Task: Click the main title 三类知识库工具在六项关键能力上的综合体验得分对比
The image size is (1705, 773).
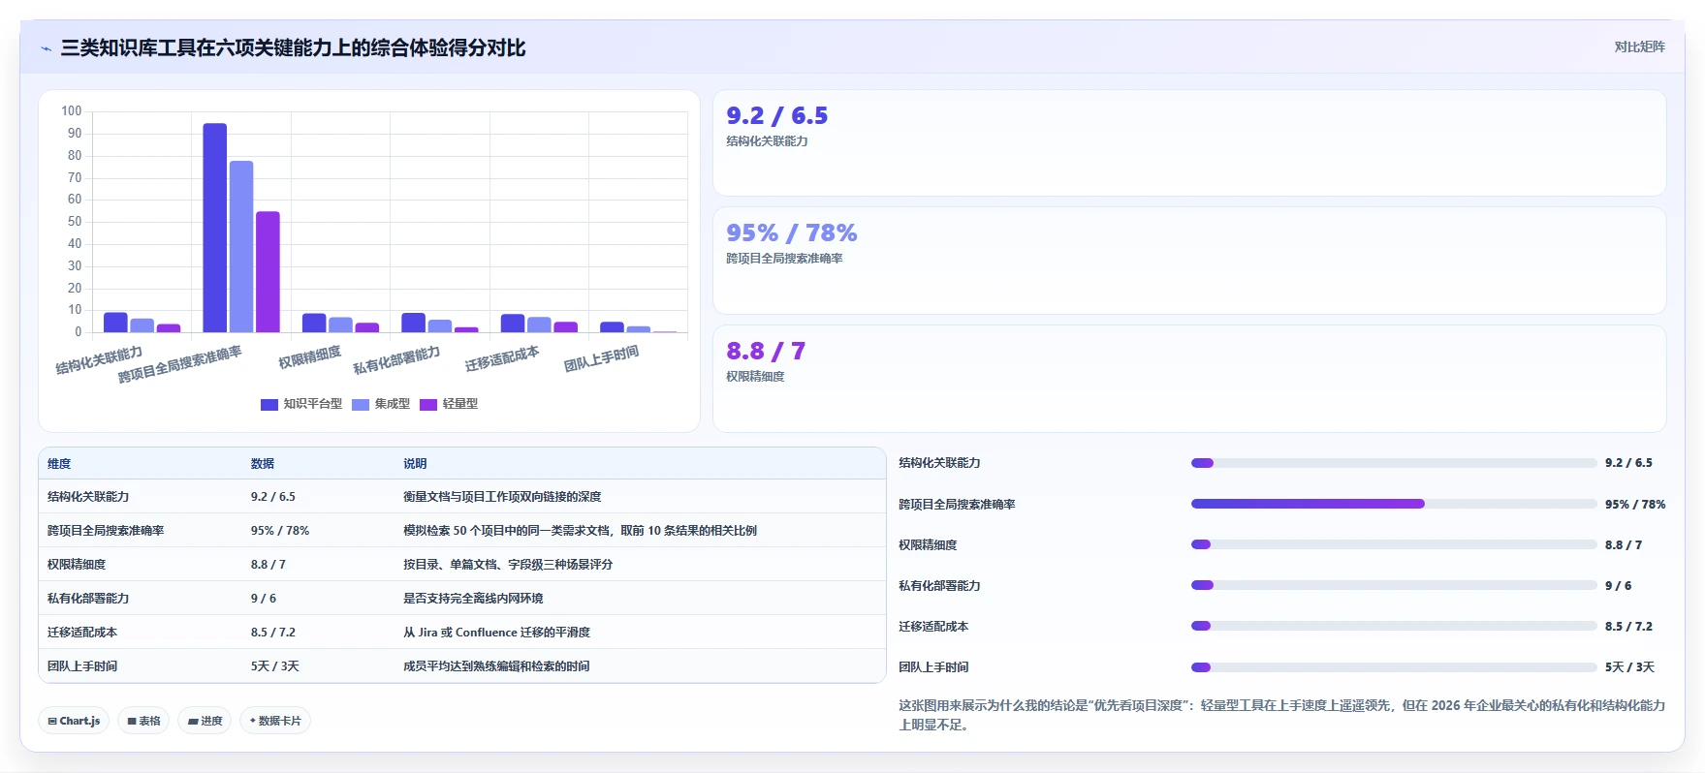Action: tap(293, 48)
